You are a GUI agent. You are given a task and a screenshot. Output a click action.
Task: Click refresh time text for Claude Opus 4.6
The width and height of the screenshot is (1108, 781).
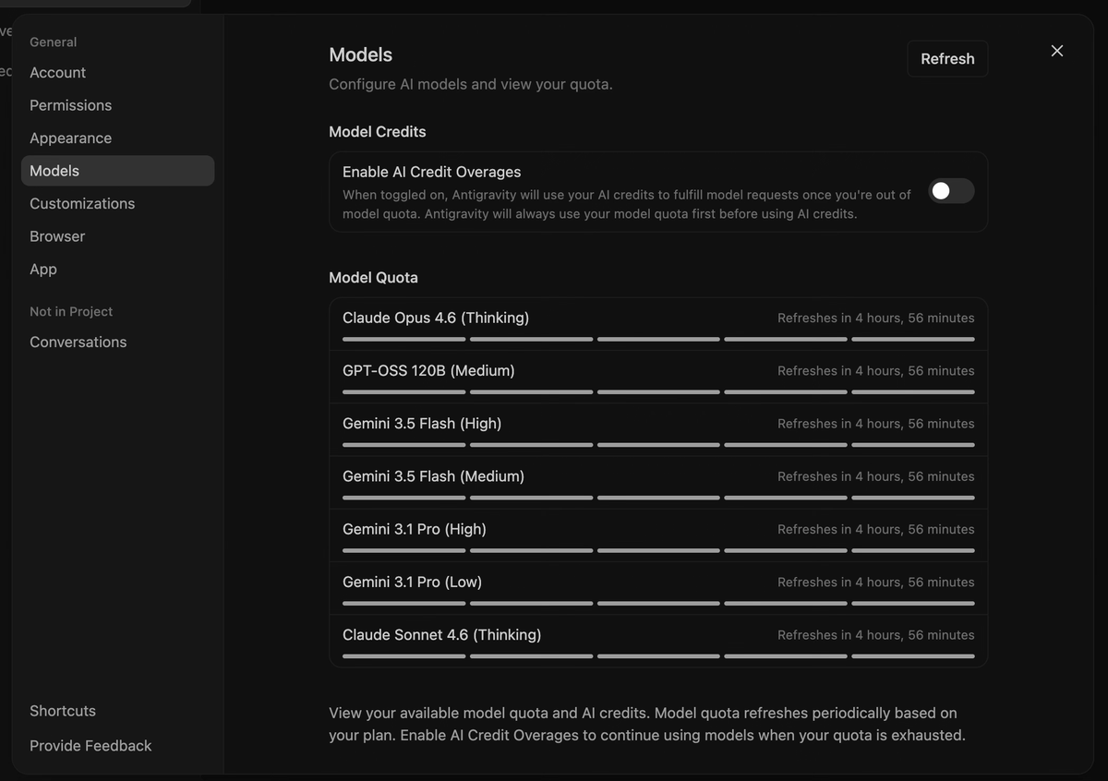coord(875,318)
